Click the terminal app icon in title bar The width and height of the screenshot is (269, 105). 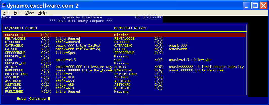click(4, 6)
